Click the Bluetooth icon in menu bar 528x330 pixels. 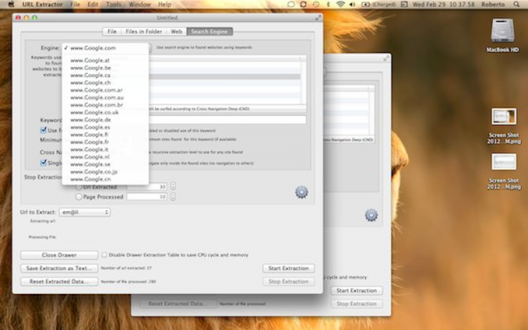coord(328,4)
